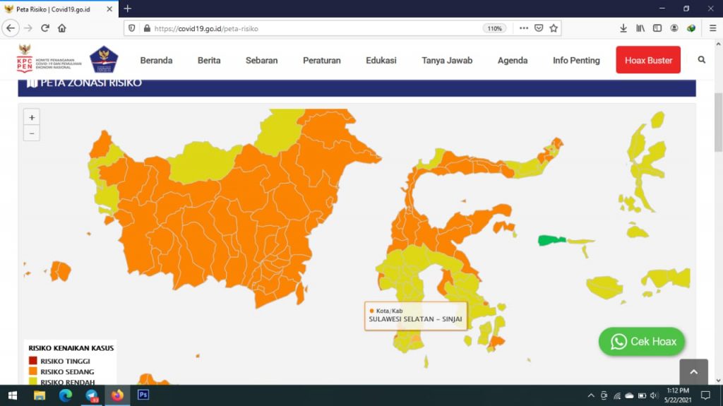Bookmark this page with the star icon

[x=554, y=28]
